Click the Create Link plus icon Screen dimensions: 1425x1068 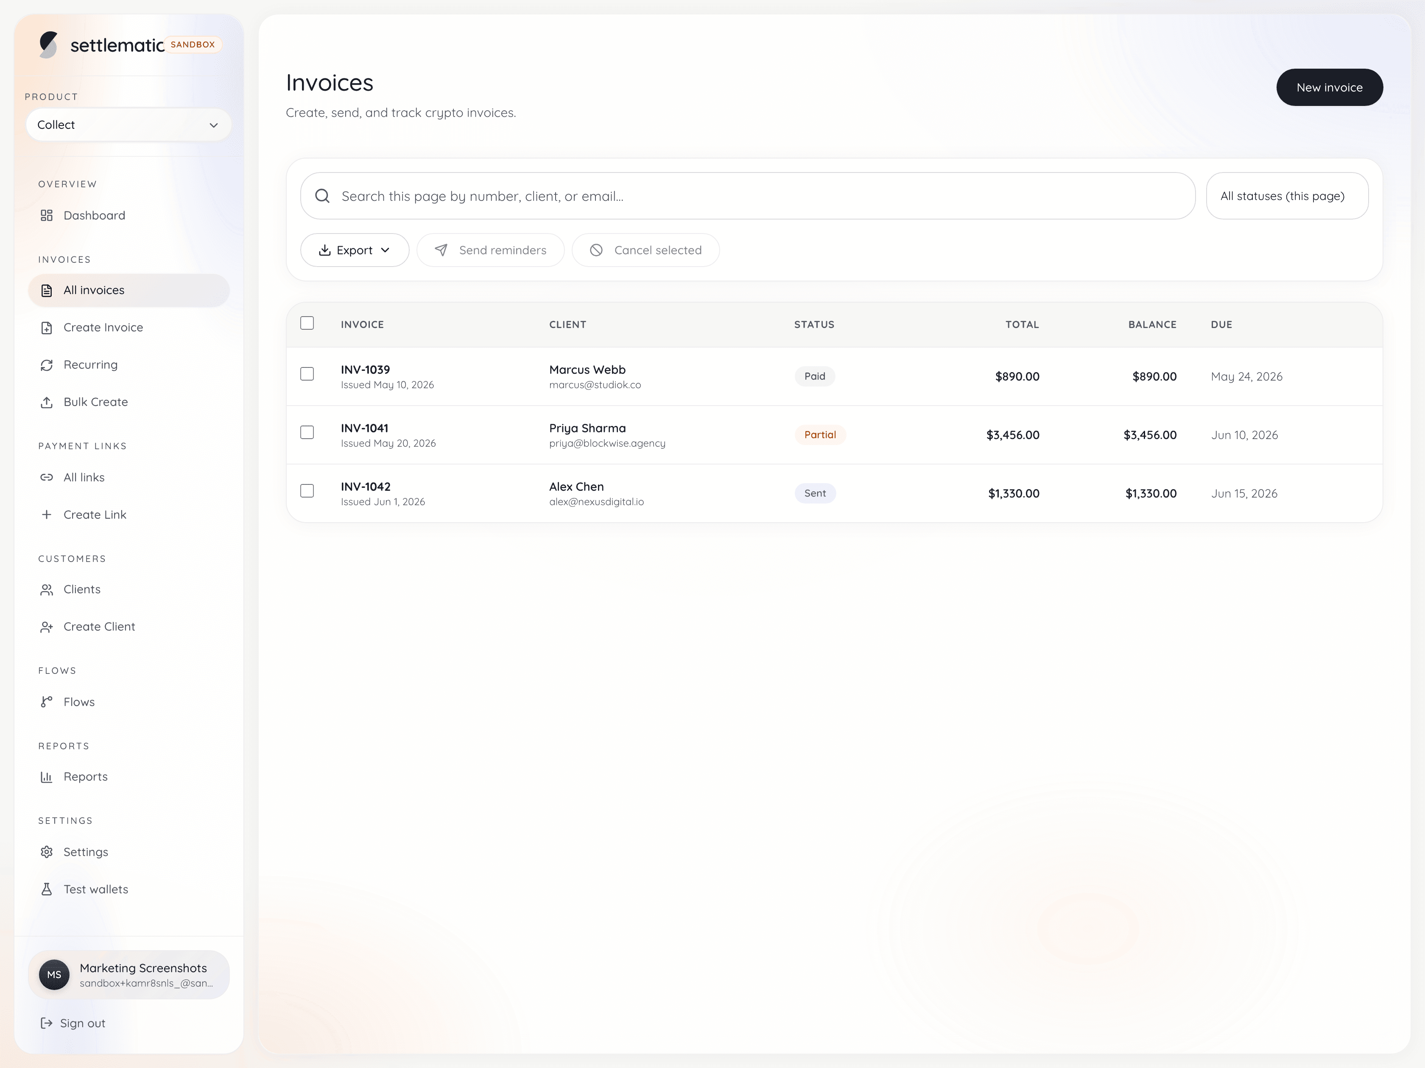point(46,515)
